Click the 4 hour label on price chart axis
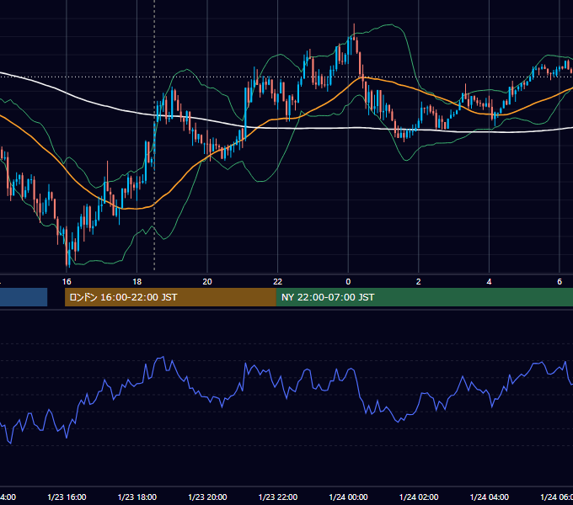The image size is (573, 505). (x=489, y=282)
